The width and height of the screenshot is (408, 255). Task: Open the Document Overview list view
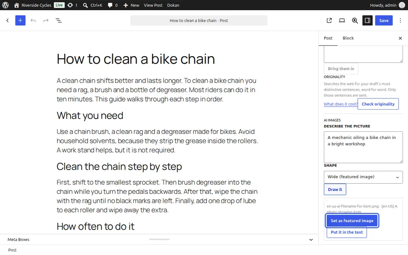point(59,20)
